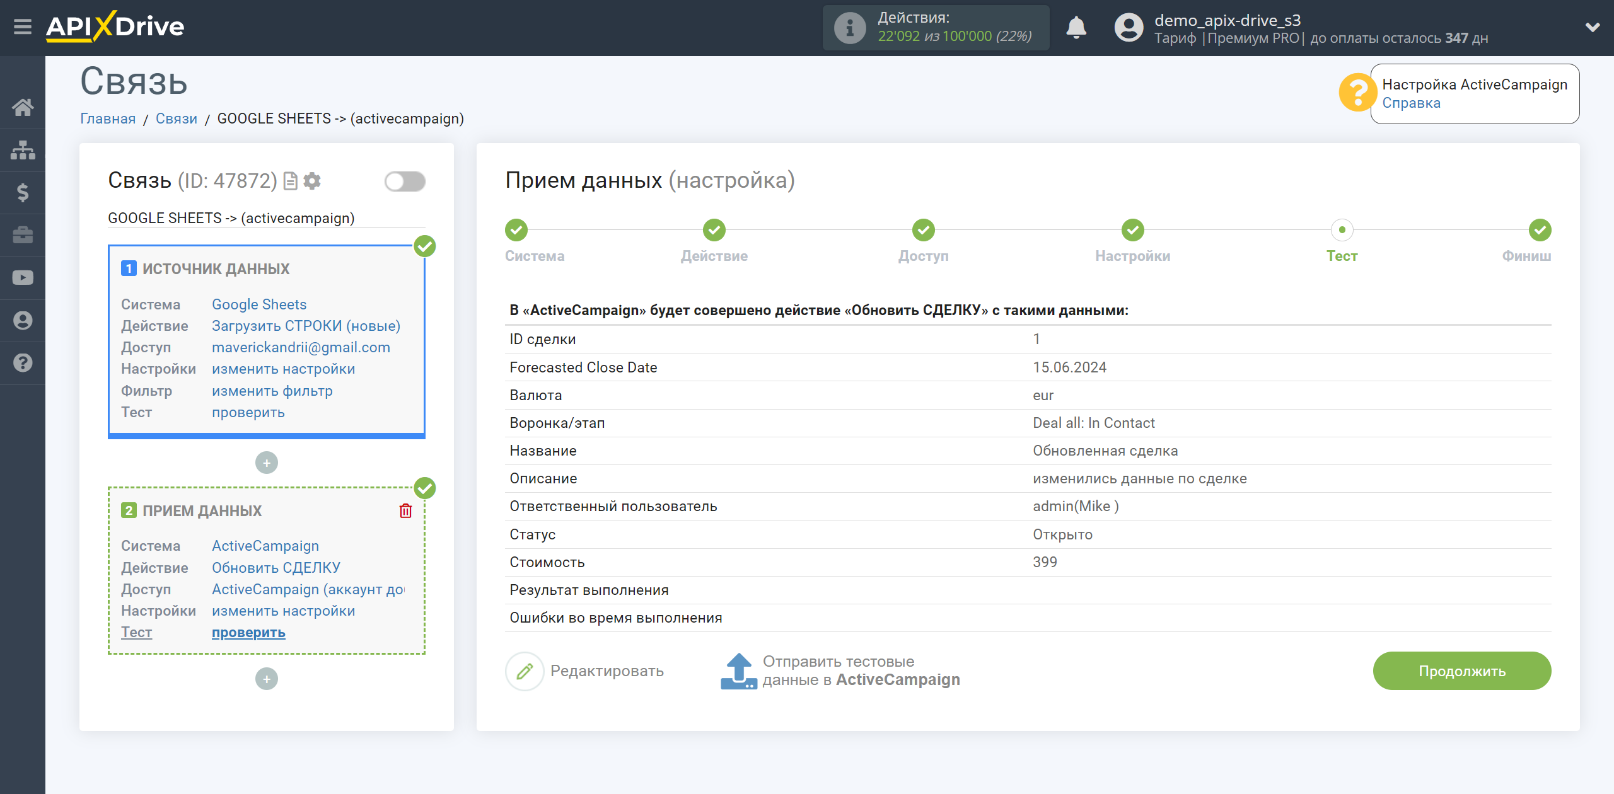This screenshot has height=794, width=1614.
Task: Add step below data receiver block
Action: point(266,679)
